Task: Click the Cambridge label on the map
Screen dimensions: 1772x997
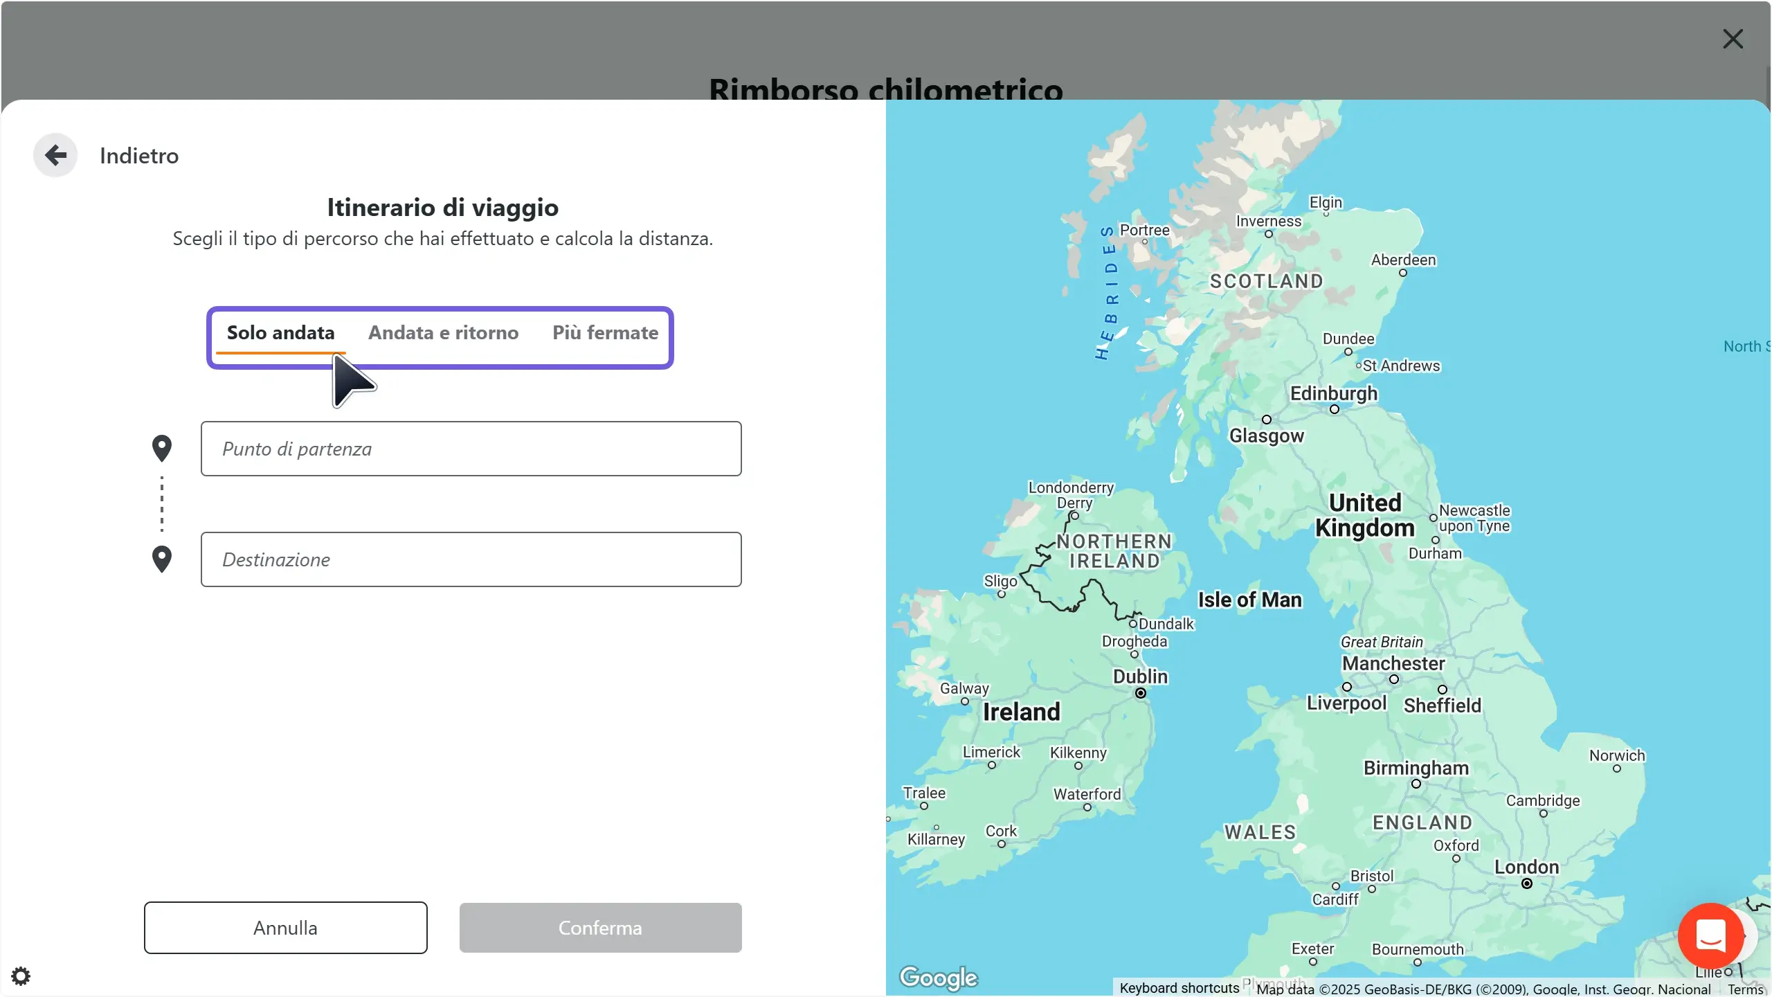Action: [x=1543, y=800]
